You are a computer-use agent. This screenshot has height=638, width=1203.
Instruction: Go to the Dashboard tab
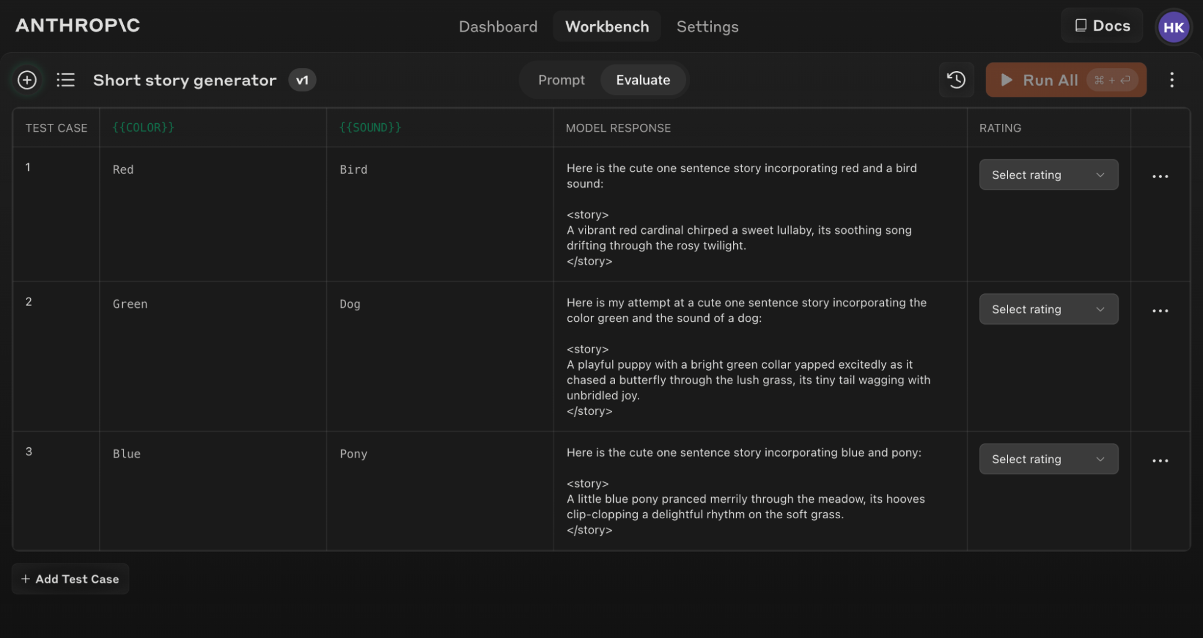click(498, 26)
